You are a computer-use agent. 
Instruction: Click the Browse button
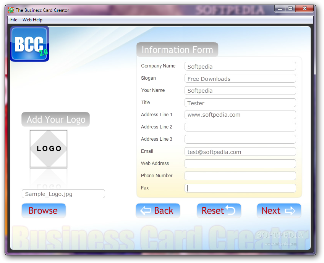[44, 211]
